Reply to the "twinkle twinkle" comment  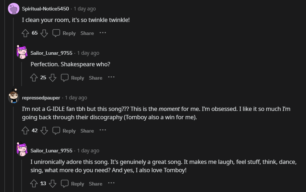point(64,33)
